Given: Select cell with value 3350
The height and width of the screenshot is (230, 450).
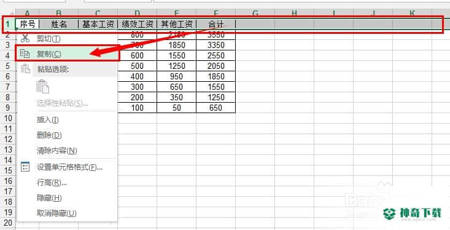Looking at the screenshot, I should (216, 45).
